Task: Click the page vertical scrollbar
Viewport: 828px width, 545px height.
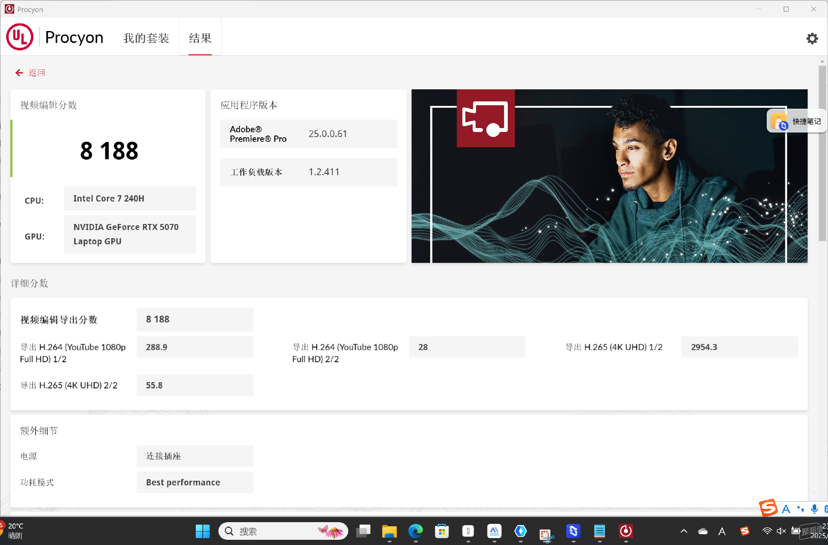Action: click(x=822, y=153)
